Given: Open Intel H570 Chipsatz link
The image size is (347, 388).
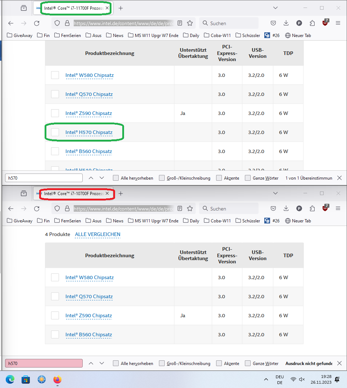Looking at the screenshot, I should coord(89,132).
